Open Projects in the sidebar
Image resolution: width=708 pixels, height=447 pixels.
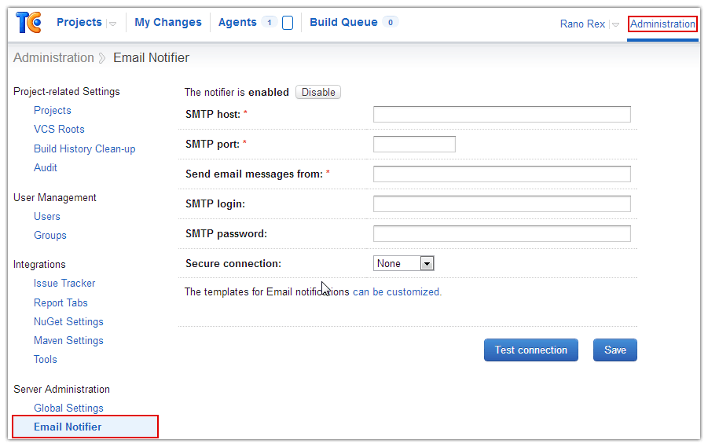53,111
